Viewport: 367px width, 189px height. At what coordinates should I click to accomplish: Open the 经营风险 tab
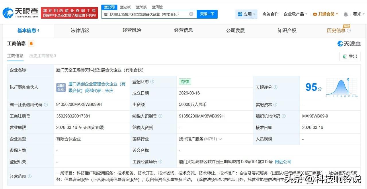[132, 30]
